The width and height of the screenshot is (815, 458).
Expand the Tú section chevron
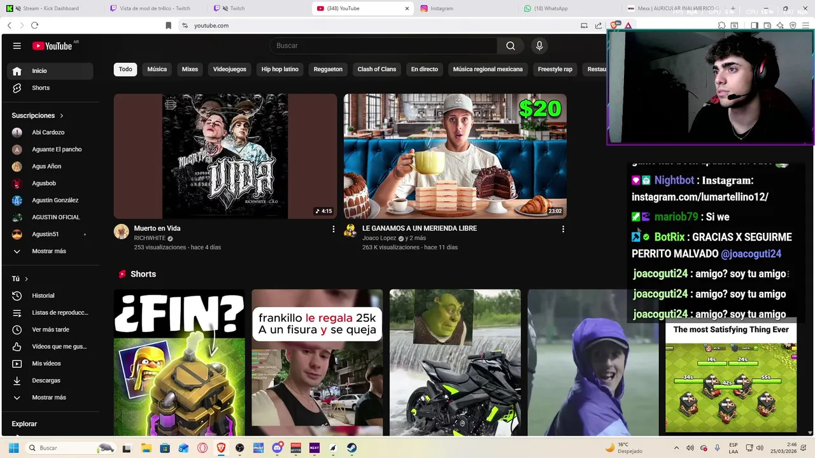coord(26,279)
